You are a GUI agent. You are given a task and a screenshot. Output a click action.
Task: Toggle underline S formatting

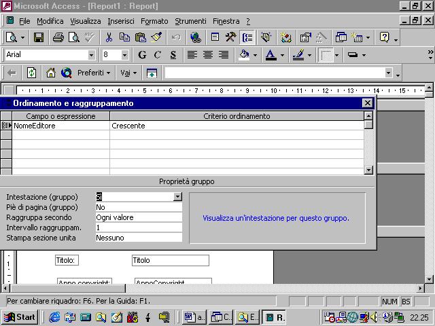pos(173,55)
